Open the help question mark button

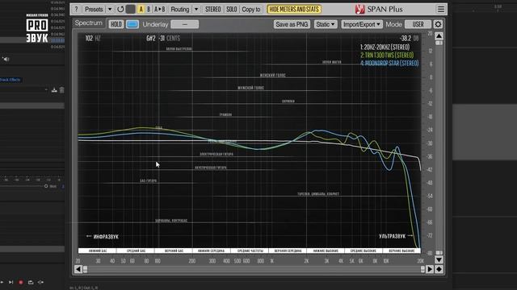(x=76, y=9)
